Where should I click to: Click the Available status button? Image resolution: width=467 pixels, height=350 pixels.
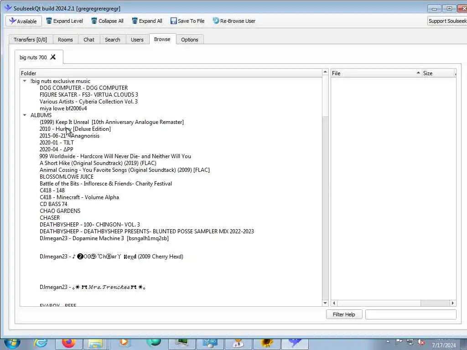pos(24,21)
